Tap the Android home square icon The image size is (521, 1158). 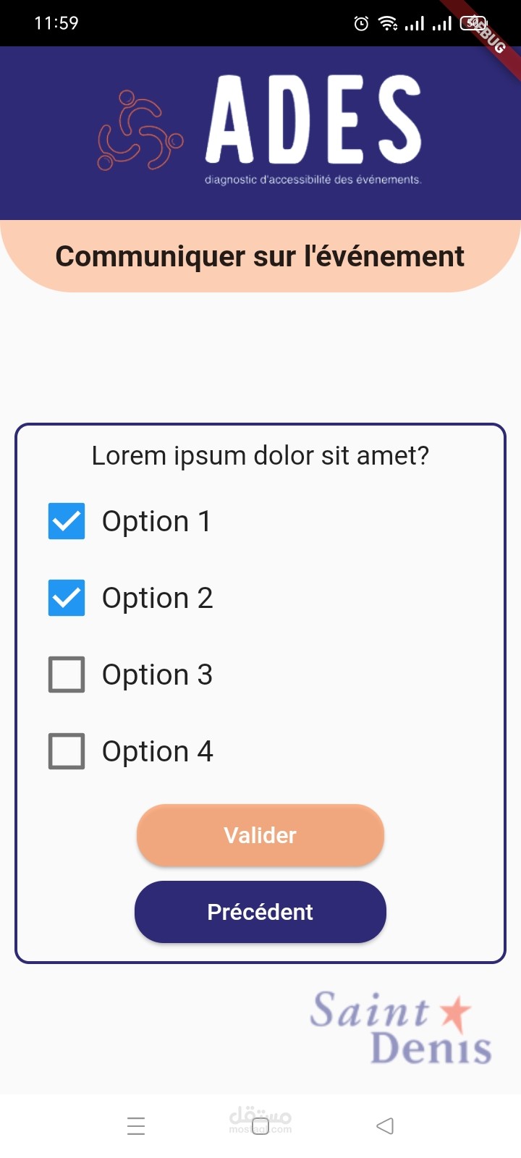[x=260, y=1126]
